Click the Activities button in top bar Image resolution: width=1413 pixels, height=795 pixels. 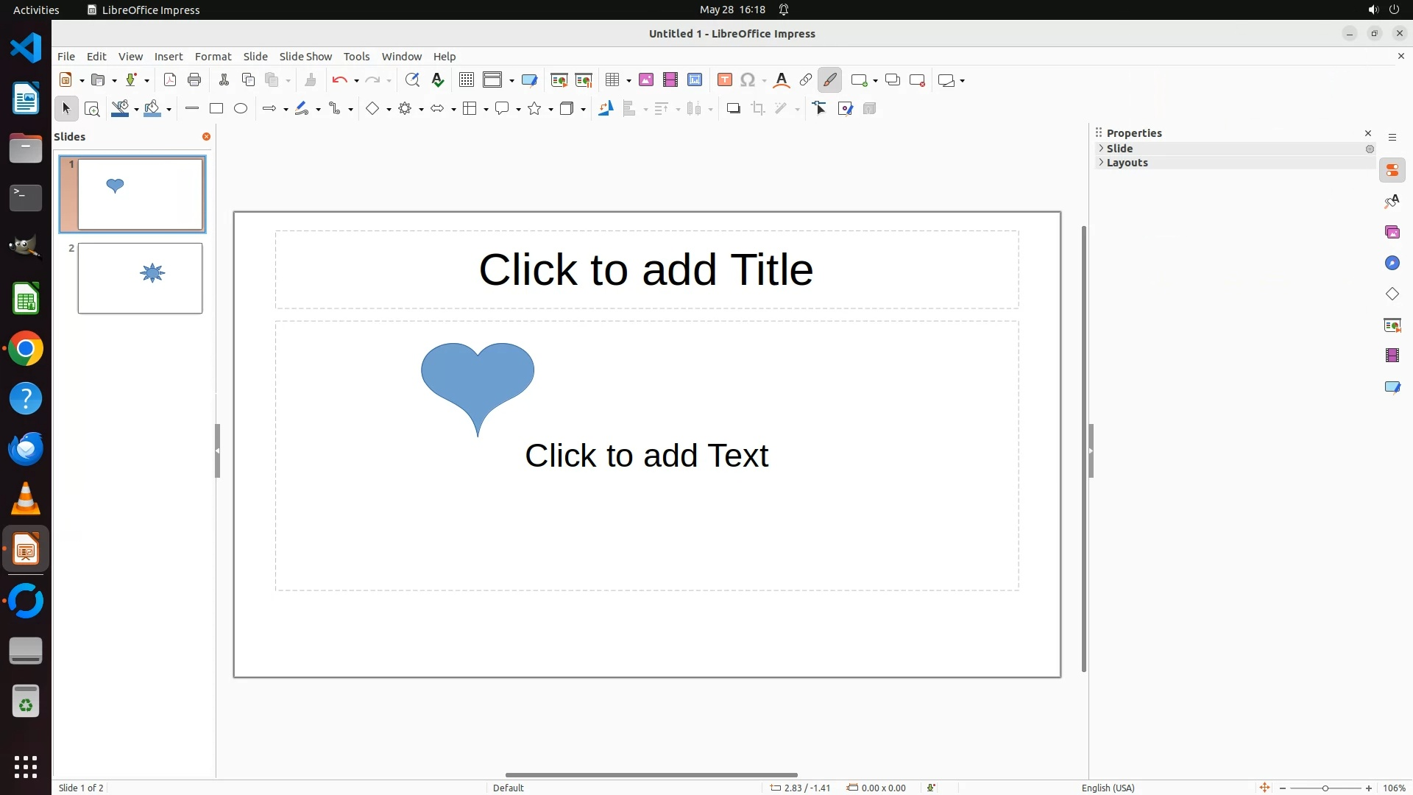[36, 10]
